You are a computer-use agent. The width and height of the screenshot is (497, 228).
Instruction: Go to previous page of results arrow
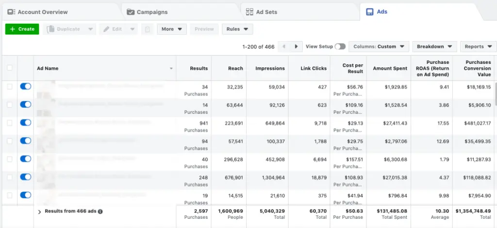click(285, 46)
